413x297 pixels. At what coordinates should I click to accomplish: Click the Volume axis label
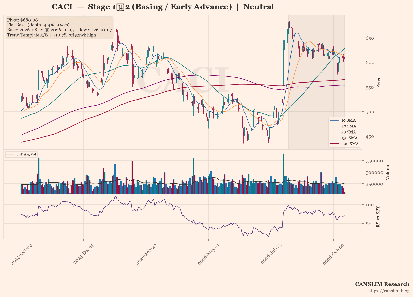[x=388, y=172]
